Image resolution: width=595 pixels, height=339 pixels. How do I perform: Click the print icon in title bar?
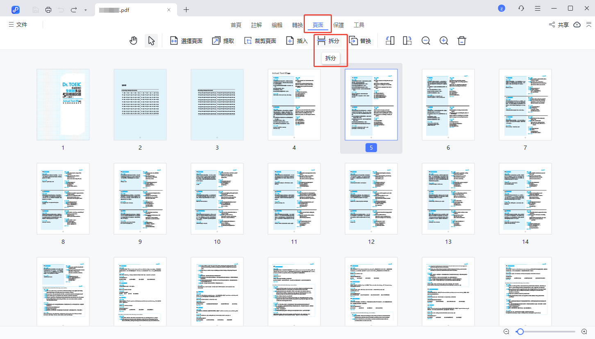tap(48, 9)
